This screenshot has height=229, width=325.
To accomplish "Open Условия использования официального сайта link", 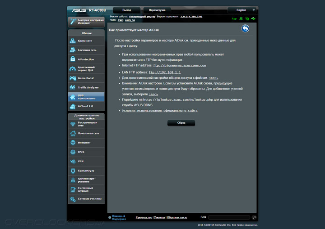I will tap(160, 111).
